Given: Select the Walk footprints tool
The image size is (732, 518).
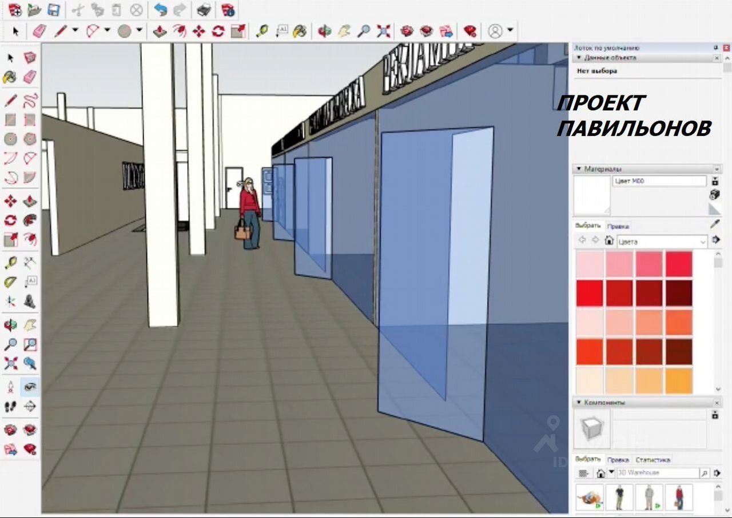Looking at the screenshot, I should pyautogui.click(x=10, y=406).
